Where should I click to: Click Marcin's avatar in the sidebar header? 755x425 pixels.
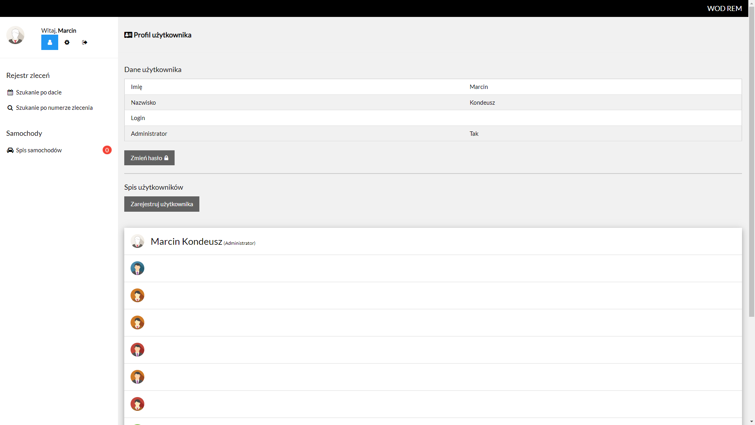click(x=15, y=35)
